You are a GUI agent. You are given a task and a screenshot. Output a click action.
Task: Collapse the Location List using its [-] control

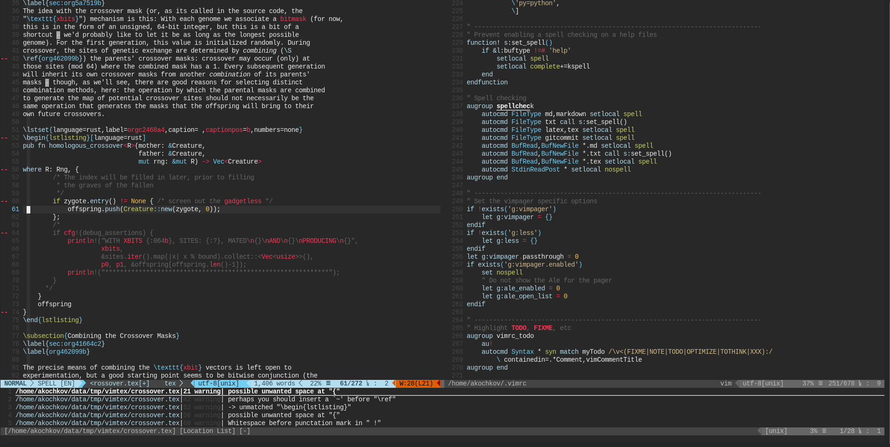point(244,431)
